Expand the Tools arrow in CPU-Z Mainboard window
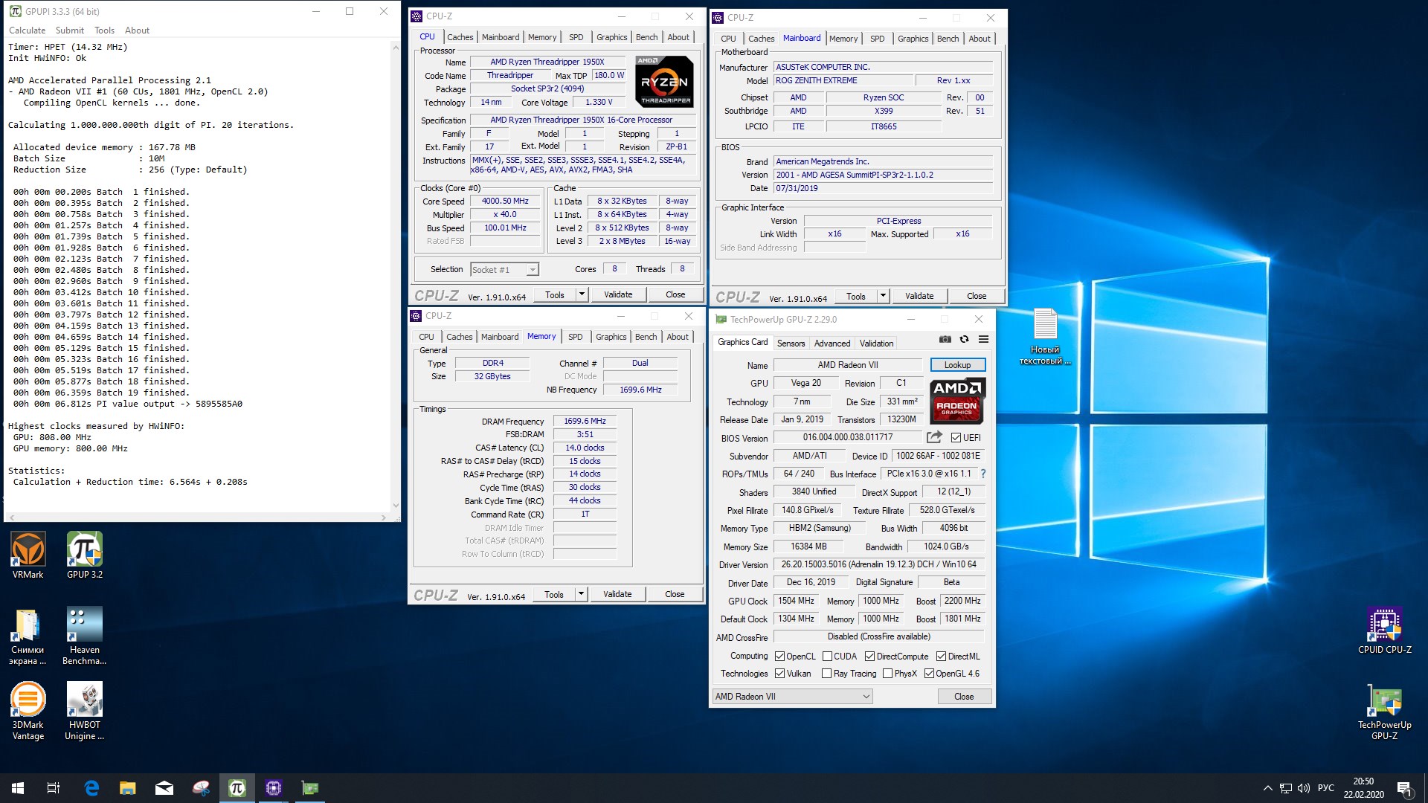 (x=883, y=296)
